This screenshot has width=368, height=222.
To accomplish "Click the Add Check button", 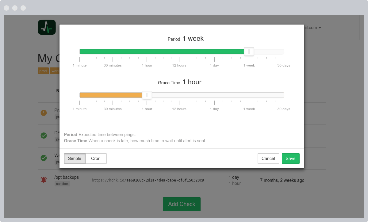I will tap(182, 204).
